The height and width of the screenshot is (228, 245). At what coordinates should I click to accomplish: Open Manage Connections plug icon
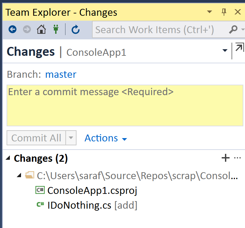tap(55, 30)
